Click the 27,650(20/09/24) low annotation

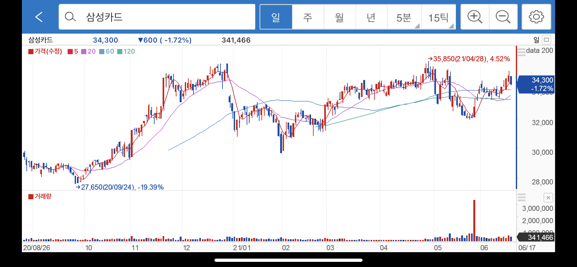tap(120, 187)
